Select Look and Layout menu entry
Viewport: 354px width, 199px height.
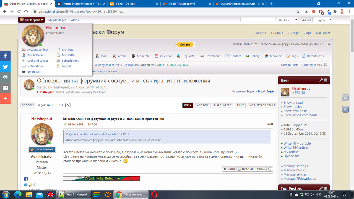tap(38, 61)
